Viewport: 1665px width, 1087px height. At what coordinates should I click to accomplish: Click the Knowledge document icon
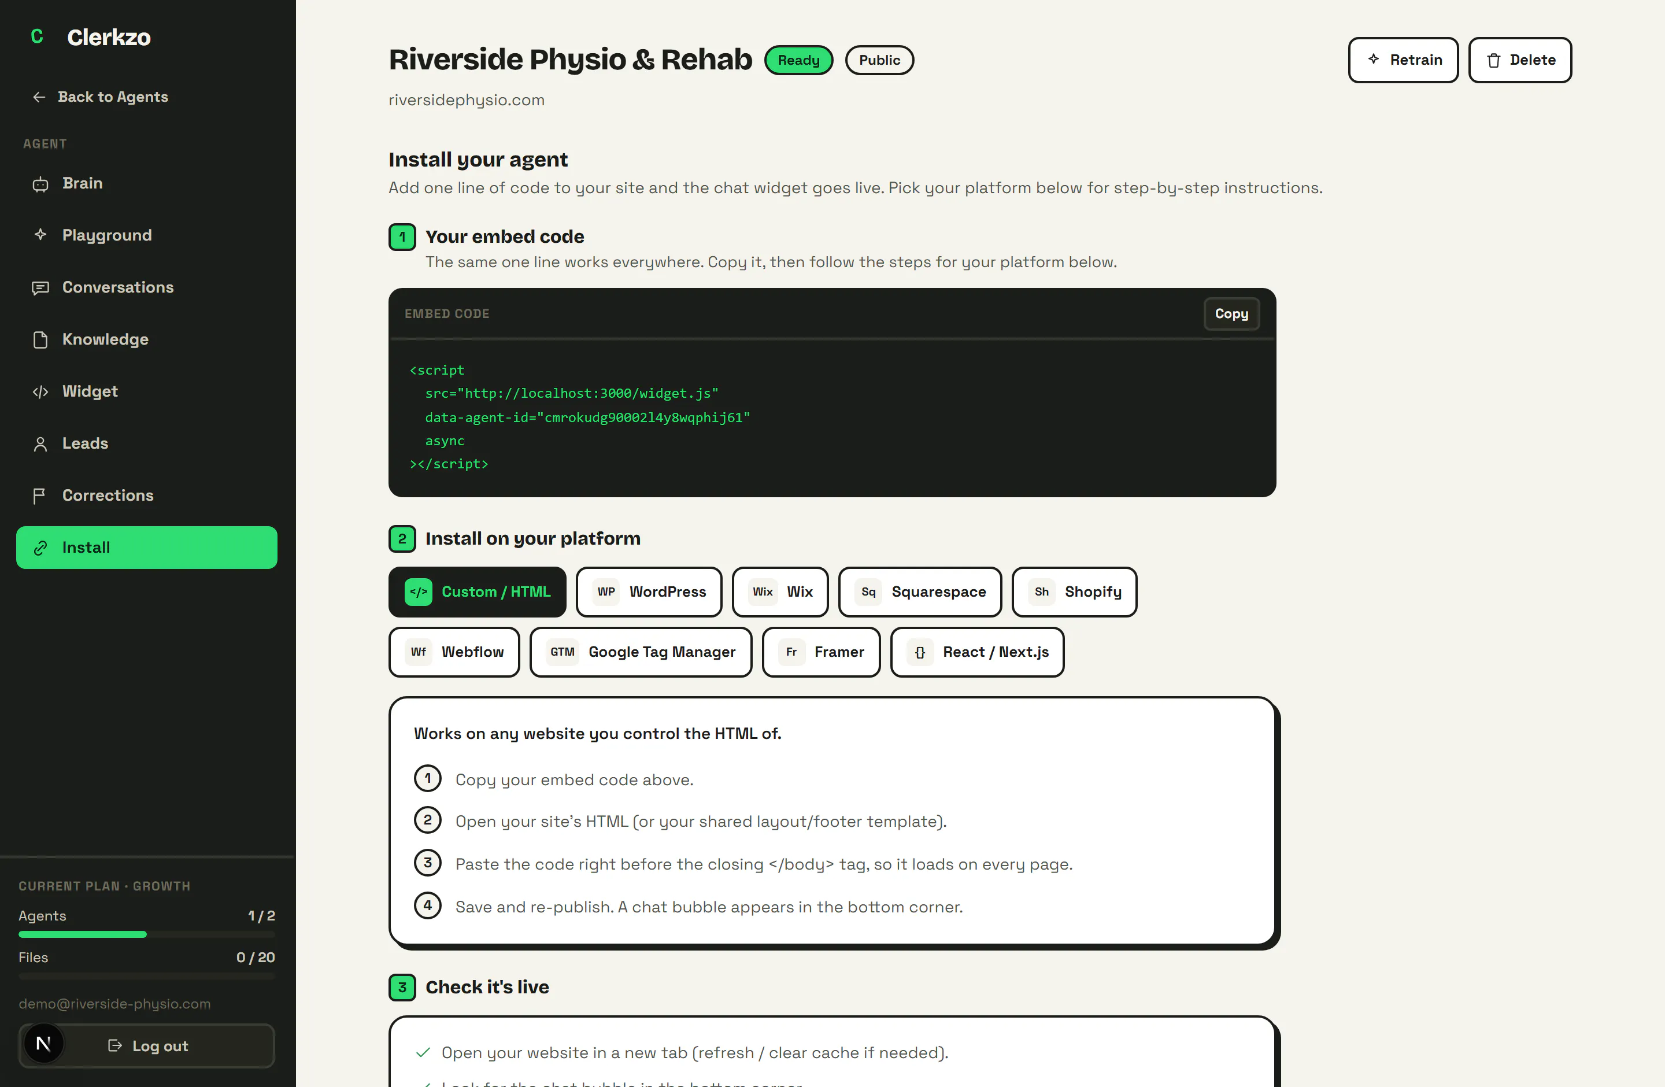pos(40,340)
